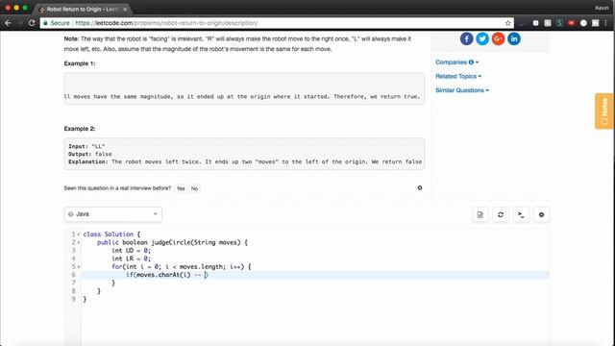Open the Java language dropdown
The width and height of the screenshot is (615, 346).
click(x=113, y=214)
